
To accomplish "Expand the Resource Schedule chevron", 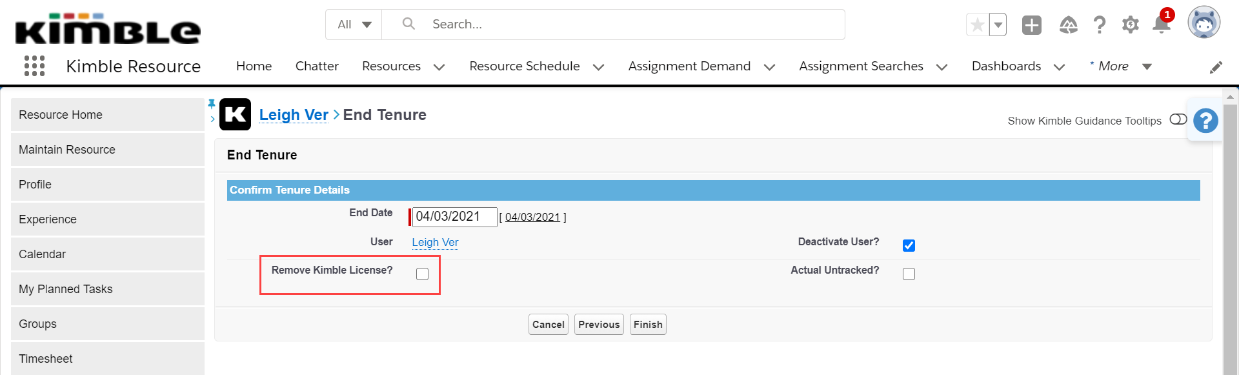I will [x=598, y=67].
